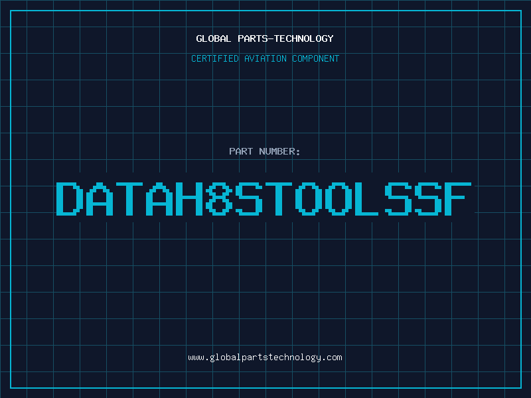531x398 pixels.
Task: Click the double O in TOOLS
Action: (x=323, y=199)
